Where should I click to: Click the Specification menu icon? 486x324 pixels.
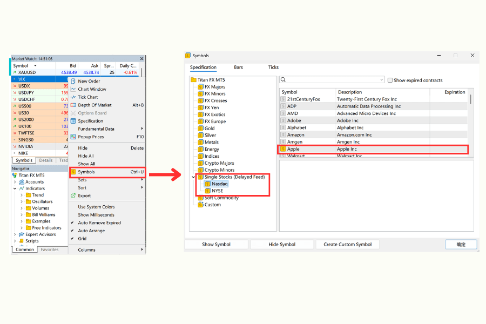coord(73,121)
